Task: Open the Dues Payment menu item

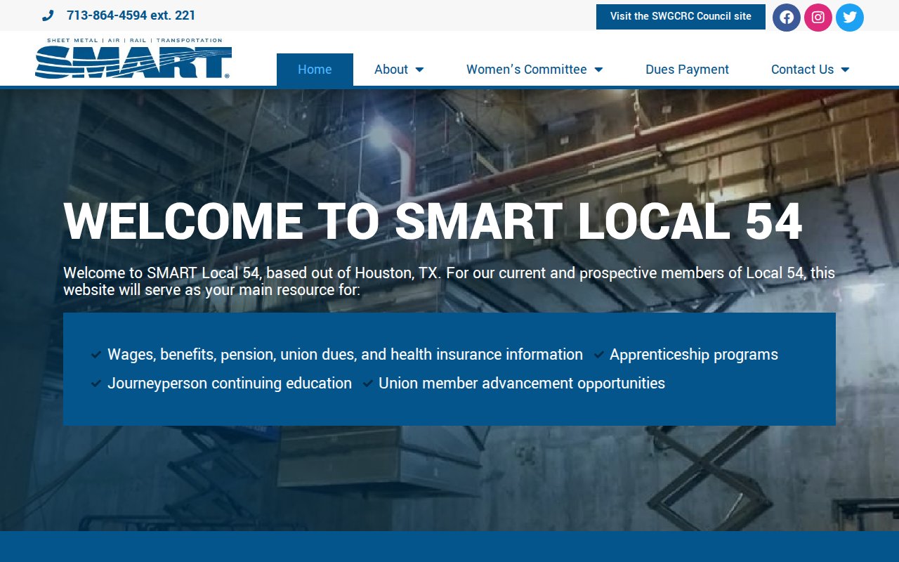Action: pos(687,70)
